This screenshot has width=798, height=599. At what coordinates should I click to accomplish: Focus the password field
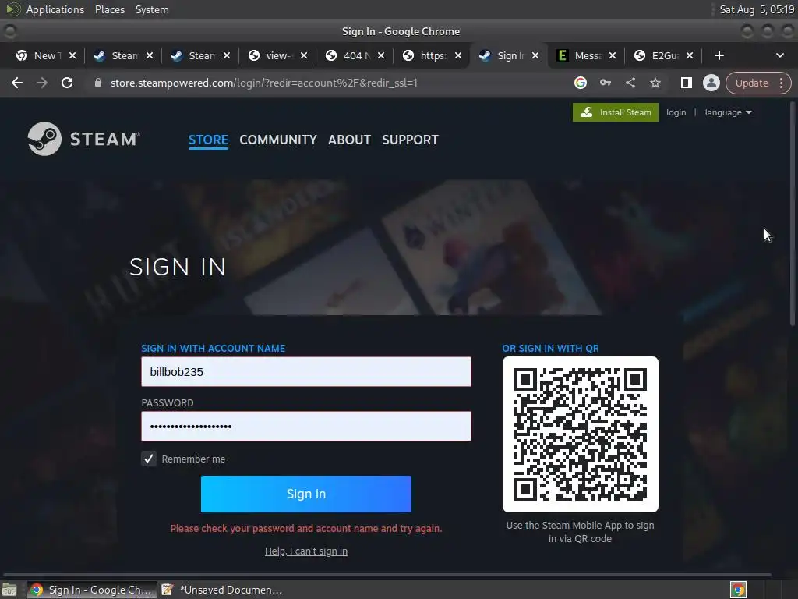click(x=305, y=427)
